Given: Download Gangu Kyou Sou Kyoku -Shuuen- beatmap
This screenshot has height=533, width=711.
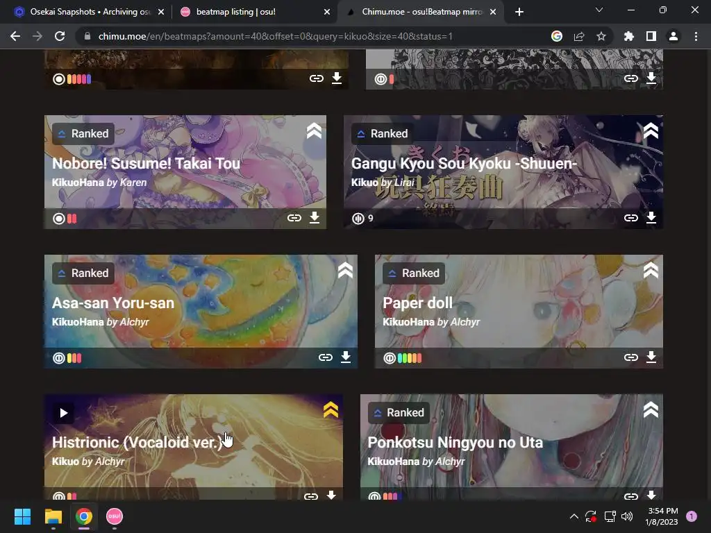Looking at the screenshot, I should [651, 218].
